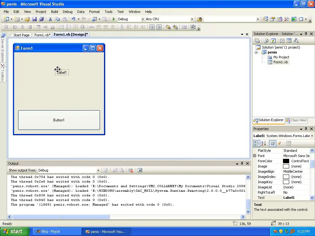Switch to the Start Page tab
The height and width of the screenshot is (236, 315).
(x=21, y=35)
